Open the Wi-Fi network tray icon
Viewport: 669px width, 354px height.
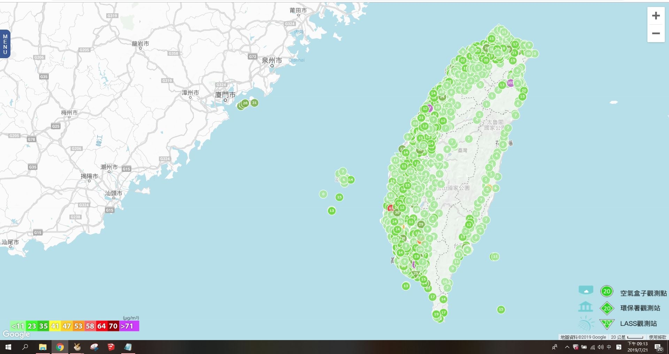(x=593, y=347)
